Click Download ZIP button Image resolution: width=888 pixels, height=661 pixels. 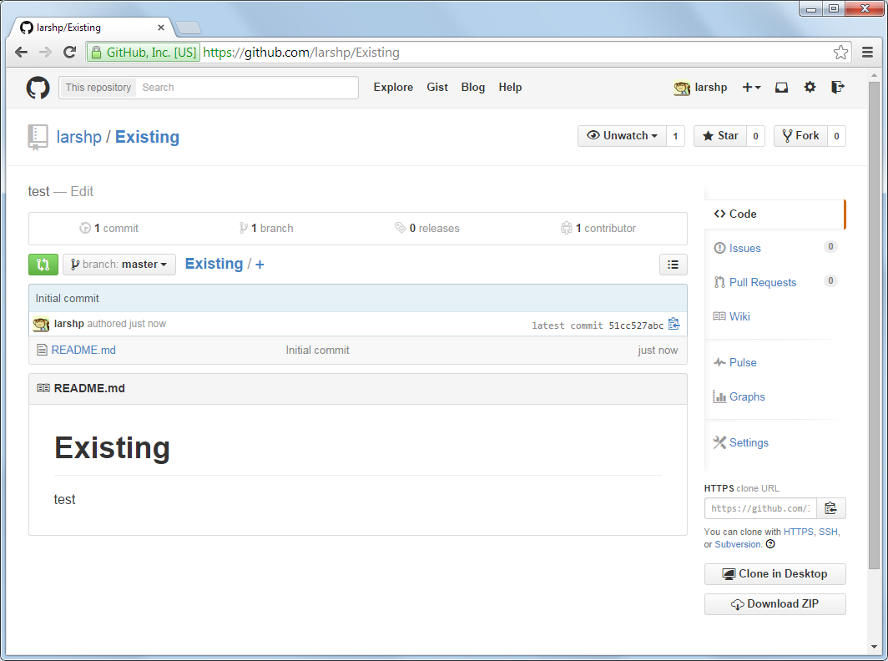(x=774, y=603)
